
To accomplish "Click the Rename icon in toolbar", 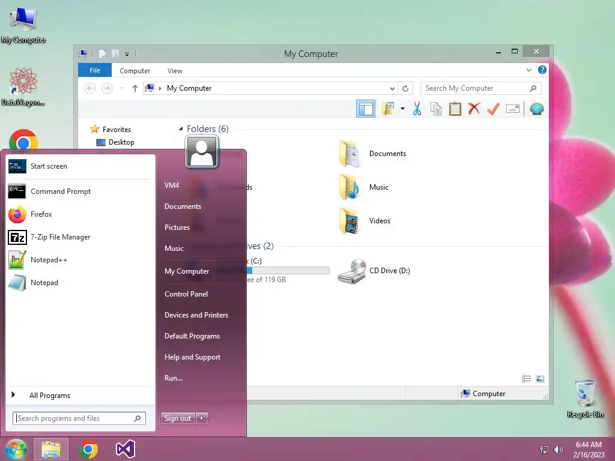I will [x=513, y=109].
